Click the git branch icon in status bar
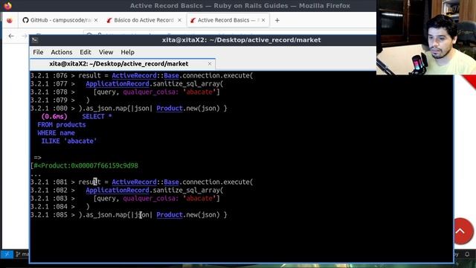The image size is (476, 268). pos(18,254)
